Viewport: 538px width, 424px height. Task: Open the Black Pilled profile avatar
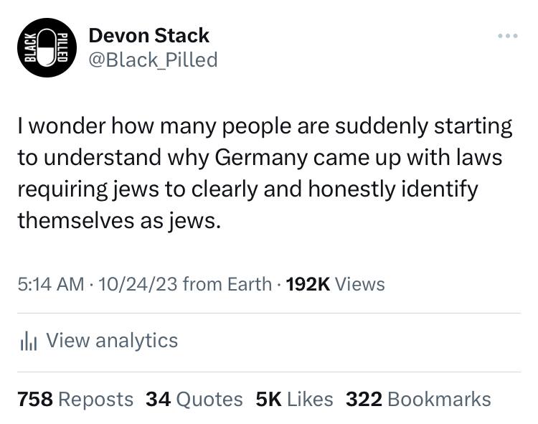point(47,47)
